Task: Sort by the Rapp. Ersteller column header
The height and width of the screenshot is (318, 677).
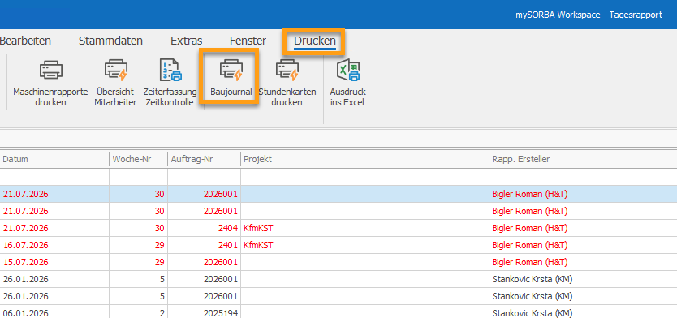Action: coord(583,159)
